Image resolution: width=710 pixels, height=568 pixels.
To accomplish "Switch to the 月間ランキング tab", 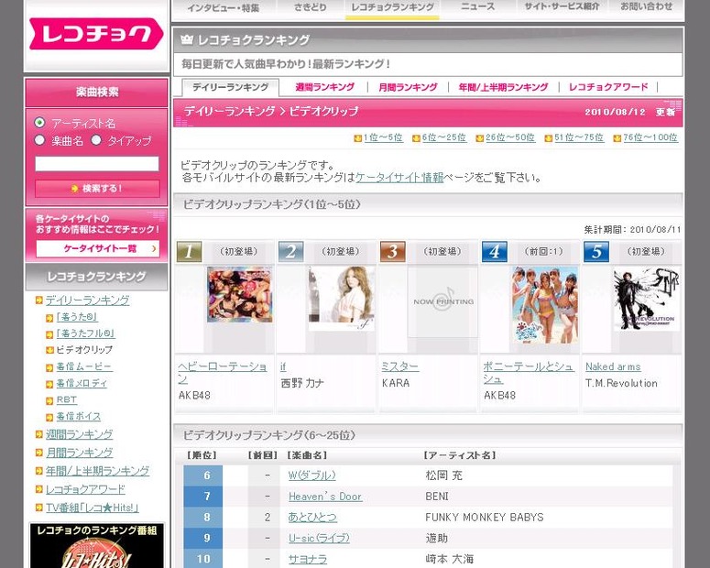I will click(x=408, y=87).
